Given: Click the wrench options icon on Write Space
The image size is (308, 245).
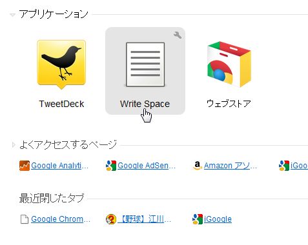Looking at the screenshot, I should point(178,35).
